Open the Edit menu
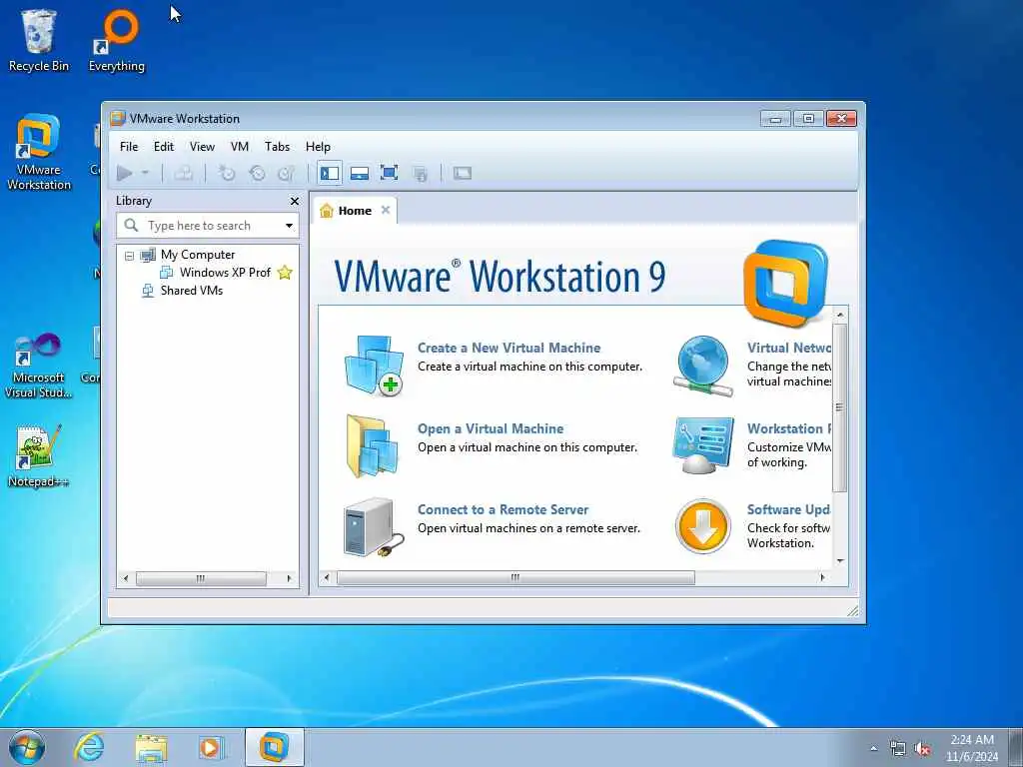1023x767 pixels. tap(163, 146)
